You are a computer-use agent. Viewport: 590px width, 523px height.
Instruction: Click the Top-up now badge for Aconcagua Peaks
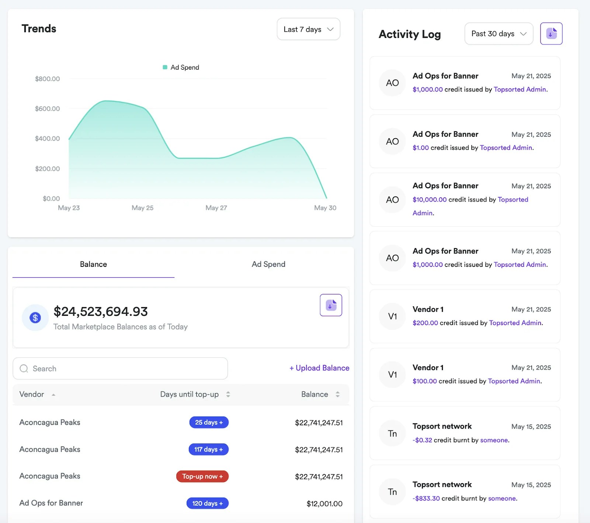coord(202,476)
